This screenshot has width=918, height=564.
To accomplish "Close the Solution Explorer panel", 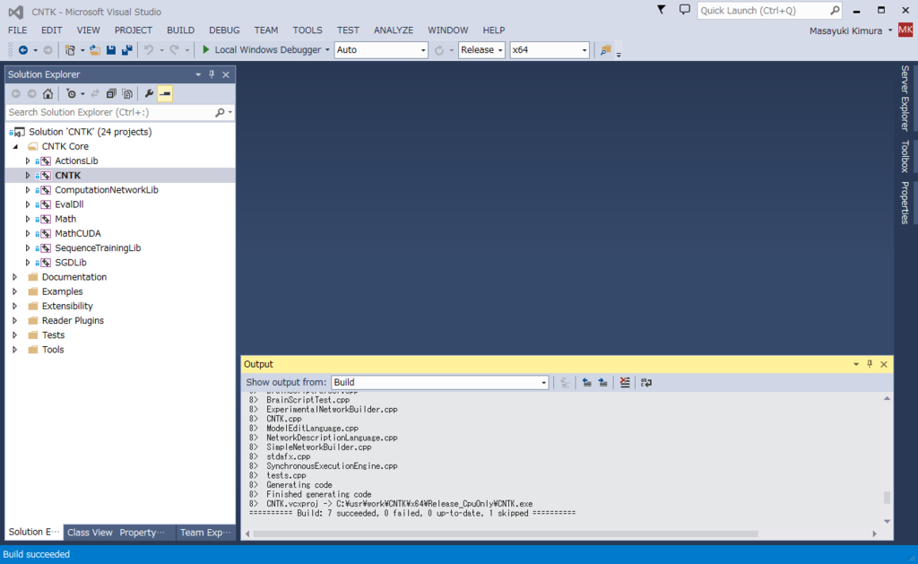I will (226, 74).
